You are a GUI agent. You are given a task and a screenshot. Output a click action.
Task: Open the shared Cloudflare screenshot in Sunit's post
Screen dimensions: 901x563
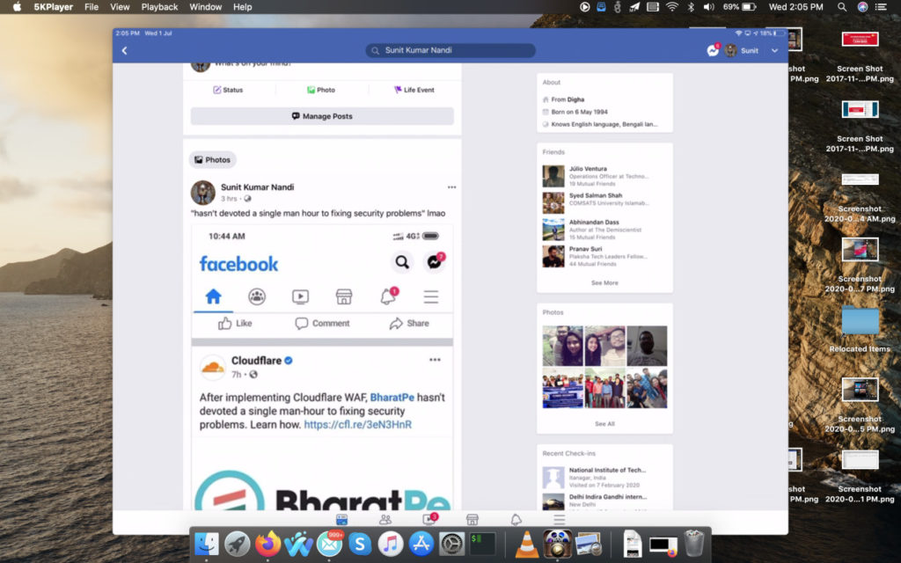coord(322,368)
